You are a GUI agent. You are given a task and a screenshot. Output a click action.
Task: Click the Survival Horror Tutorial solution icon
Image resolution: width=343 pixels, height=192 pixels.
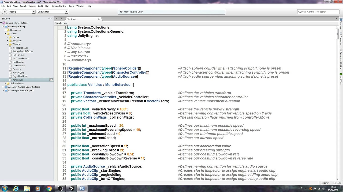point(4,23)
